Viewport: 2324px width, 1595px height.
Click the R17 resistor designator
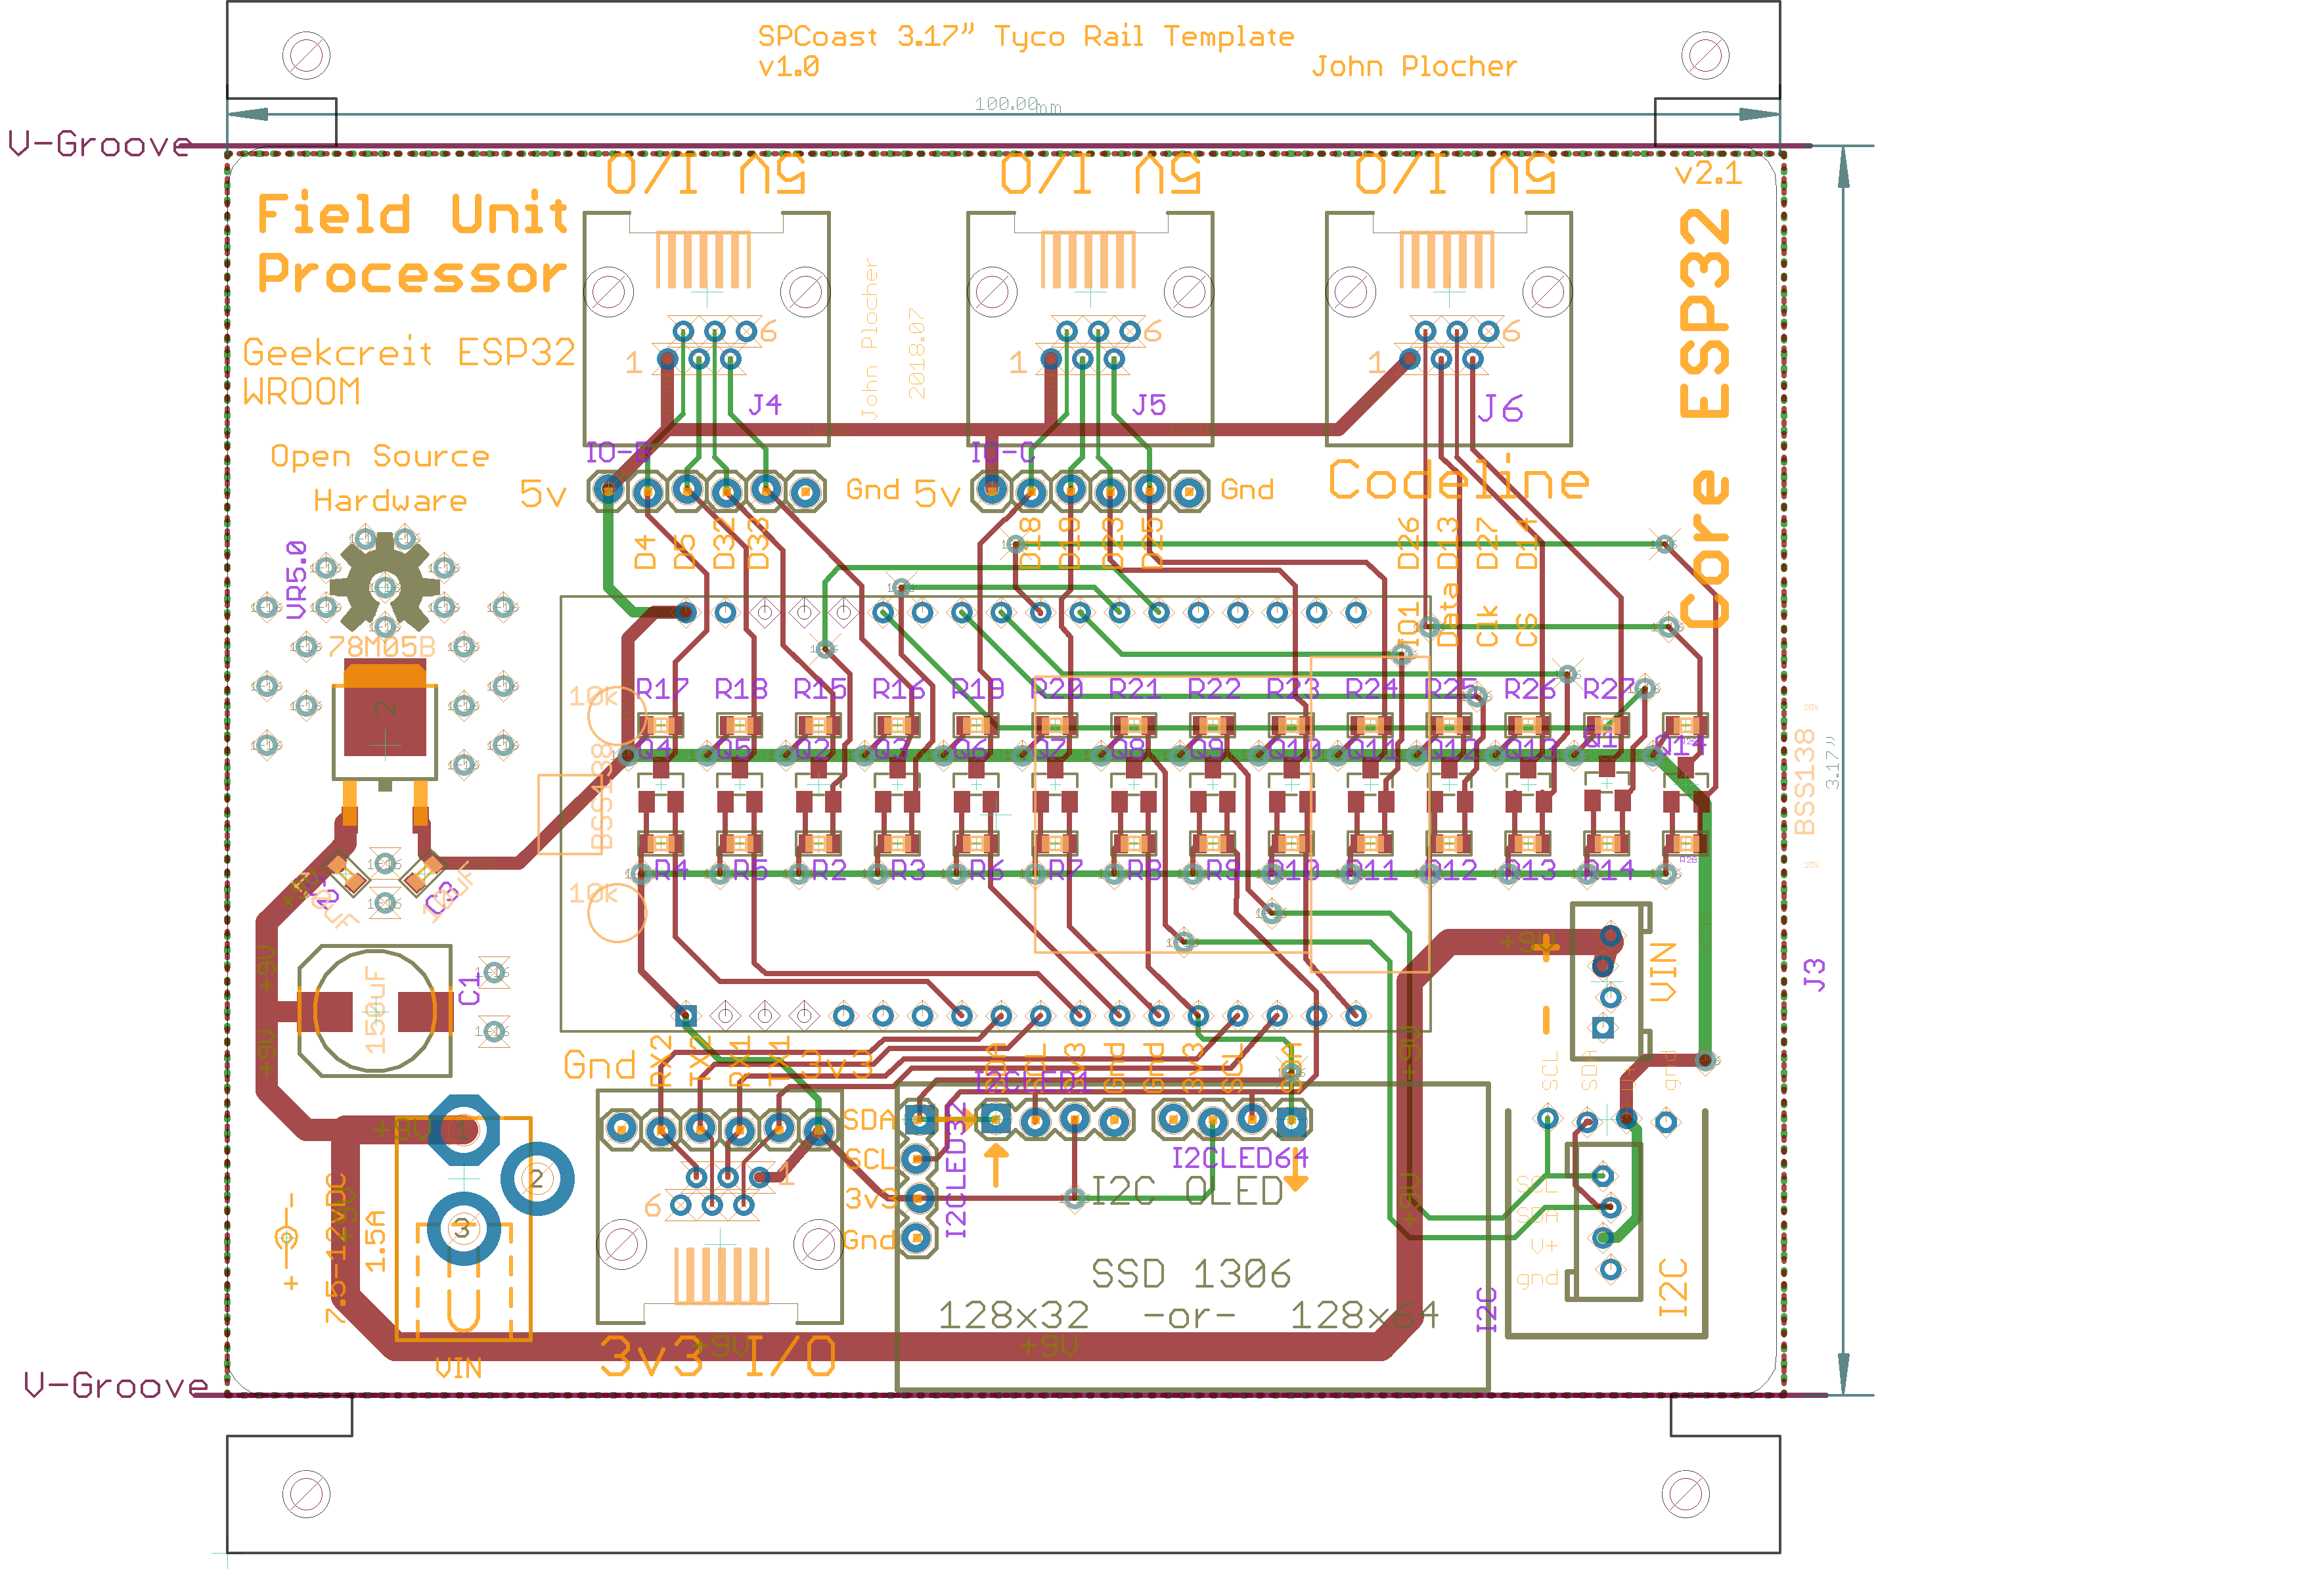coord(662,689)
